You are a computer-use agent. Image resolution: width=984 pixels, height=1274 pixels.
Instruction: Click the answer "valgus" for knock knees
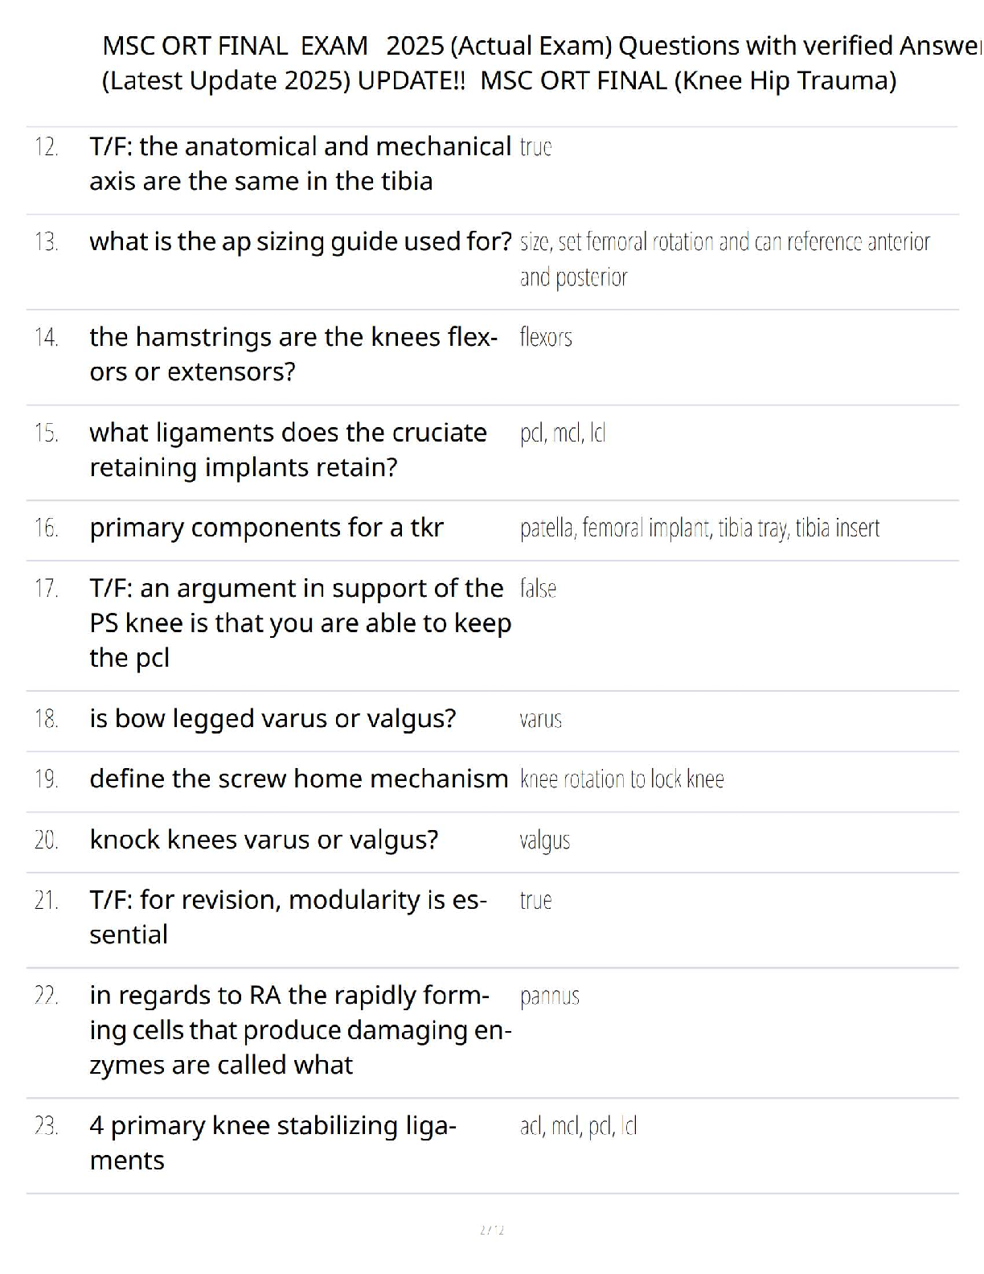pyautogui.click(x=544, y=840)
